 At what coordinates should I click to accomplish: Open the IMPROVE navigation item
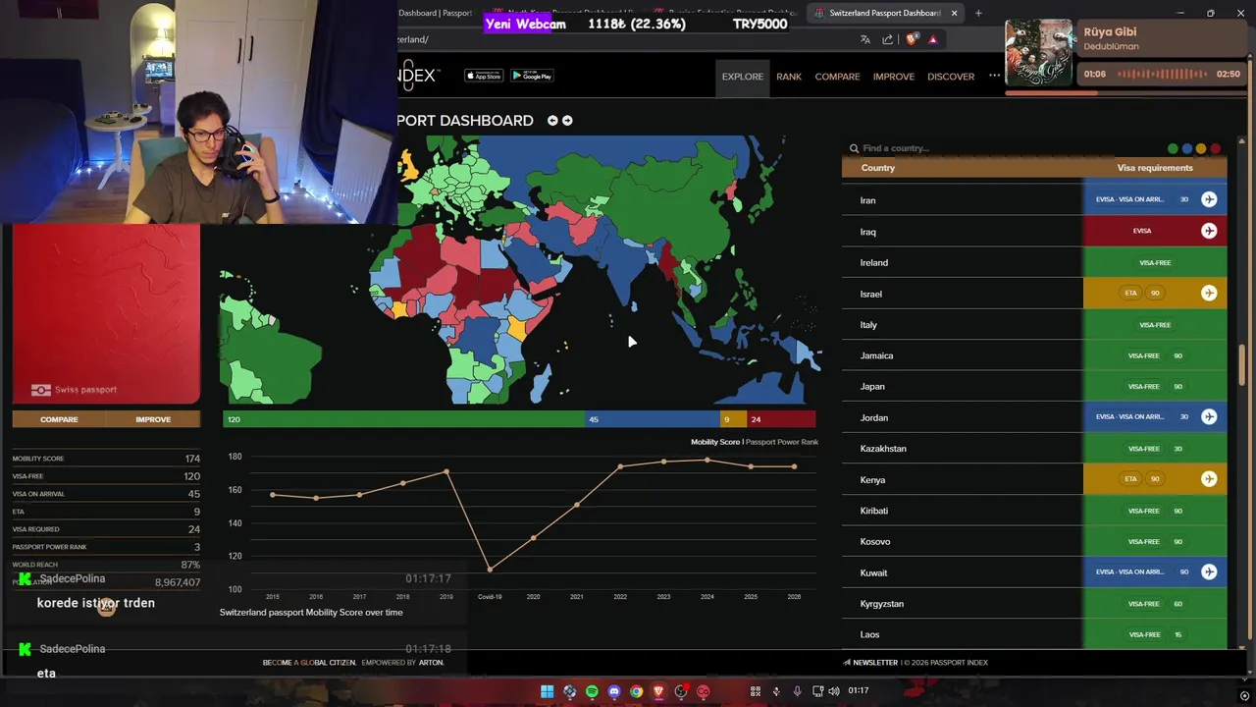click(893, 77)
